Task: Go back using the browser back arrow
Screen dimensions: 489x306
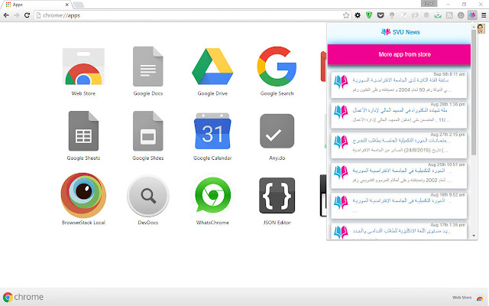Action: 6,15
